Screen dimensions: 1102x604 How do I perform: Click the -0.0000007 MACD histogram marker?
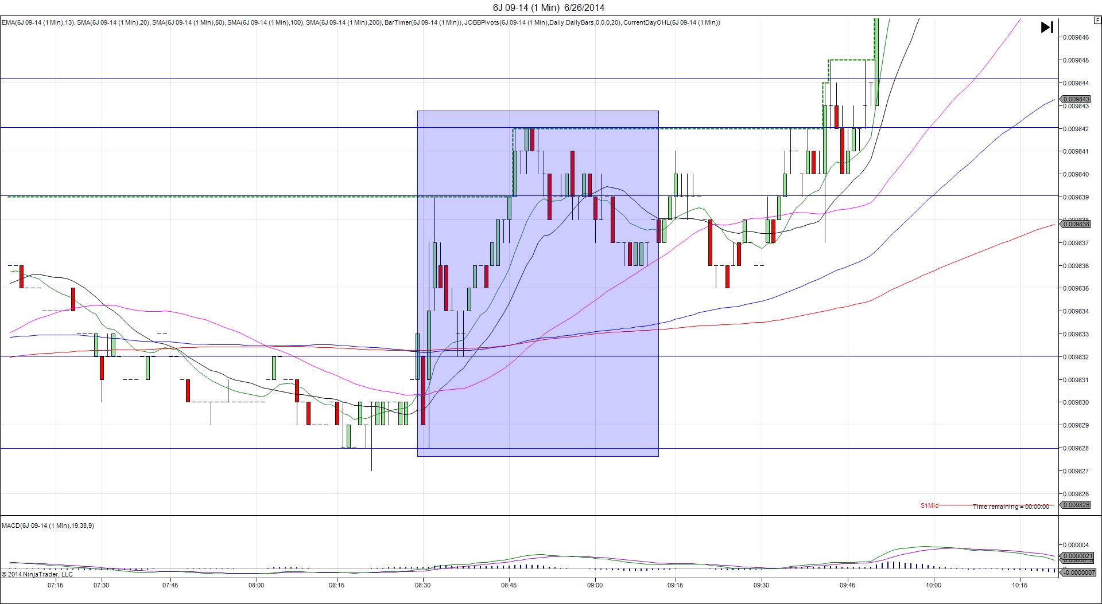click(1078, 572)
